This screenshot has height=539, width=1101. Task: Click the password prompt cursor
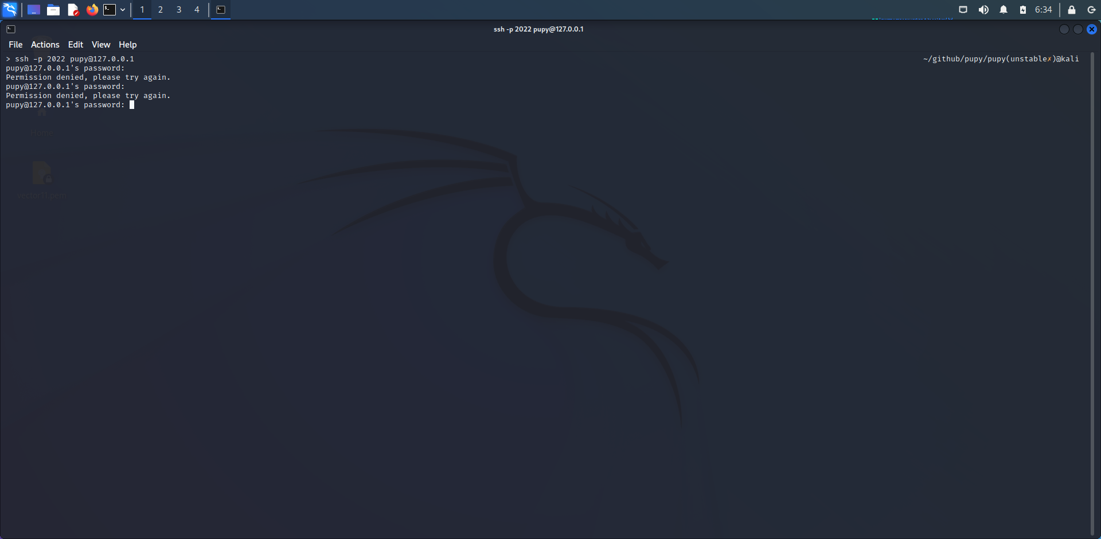click(132, 105)
